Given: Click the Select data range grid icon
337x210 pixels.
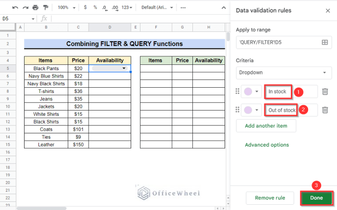Looking at the screenshot, I should 325,43.
